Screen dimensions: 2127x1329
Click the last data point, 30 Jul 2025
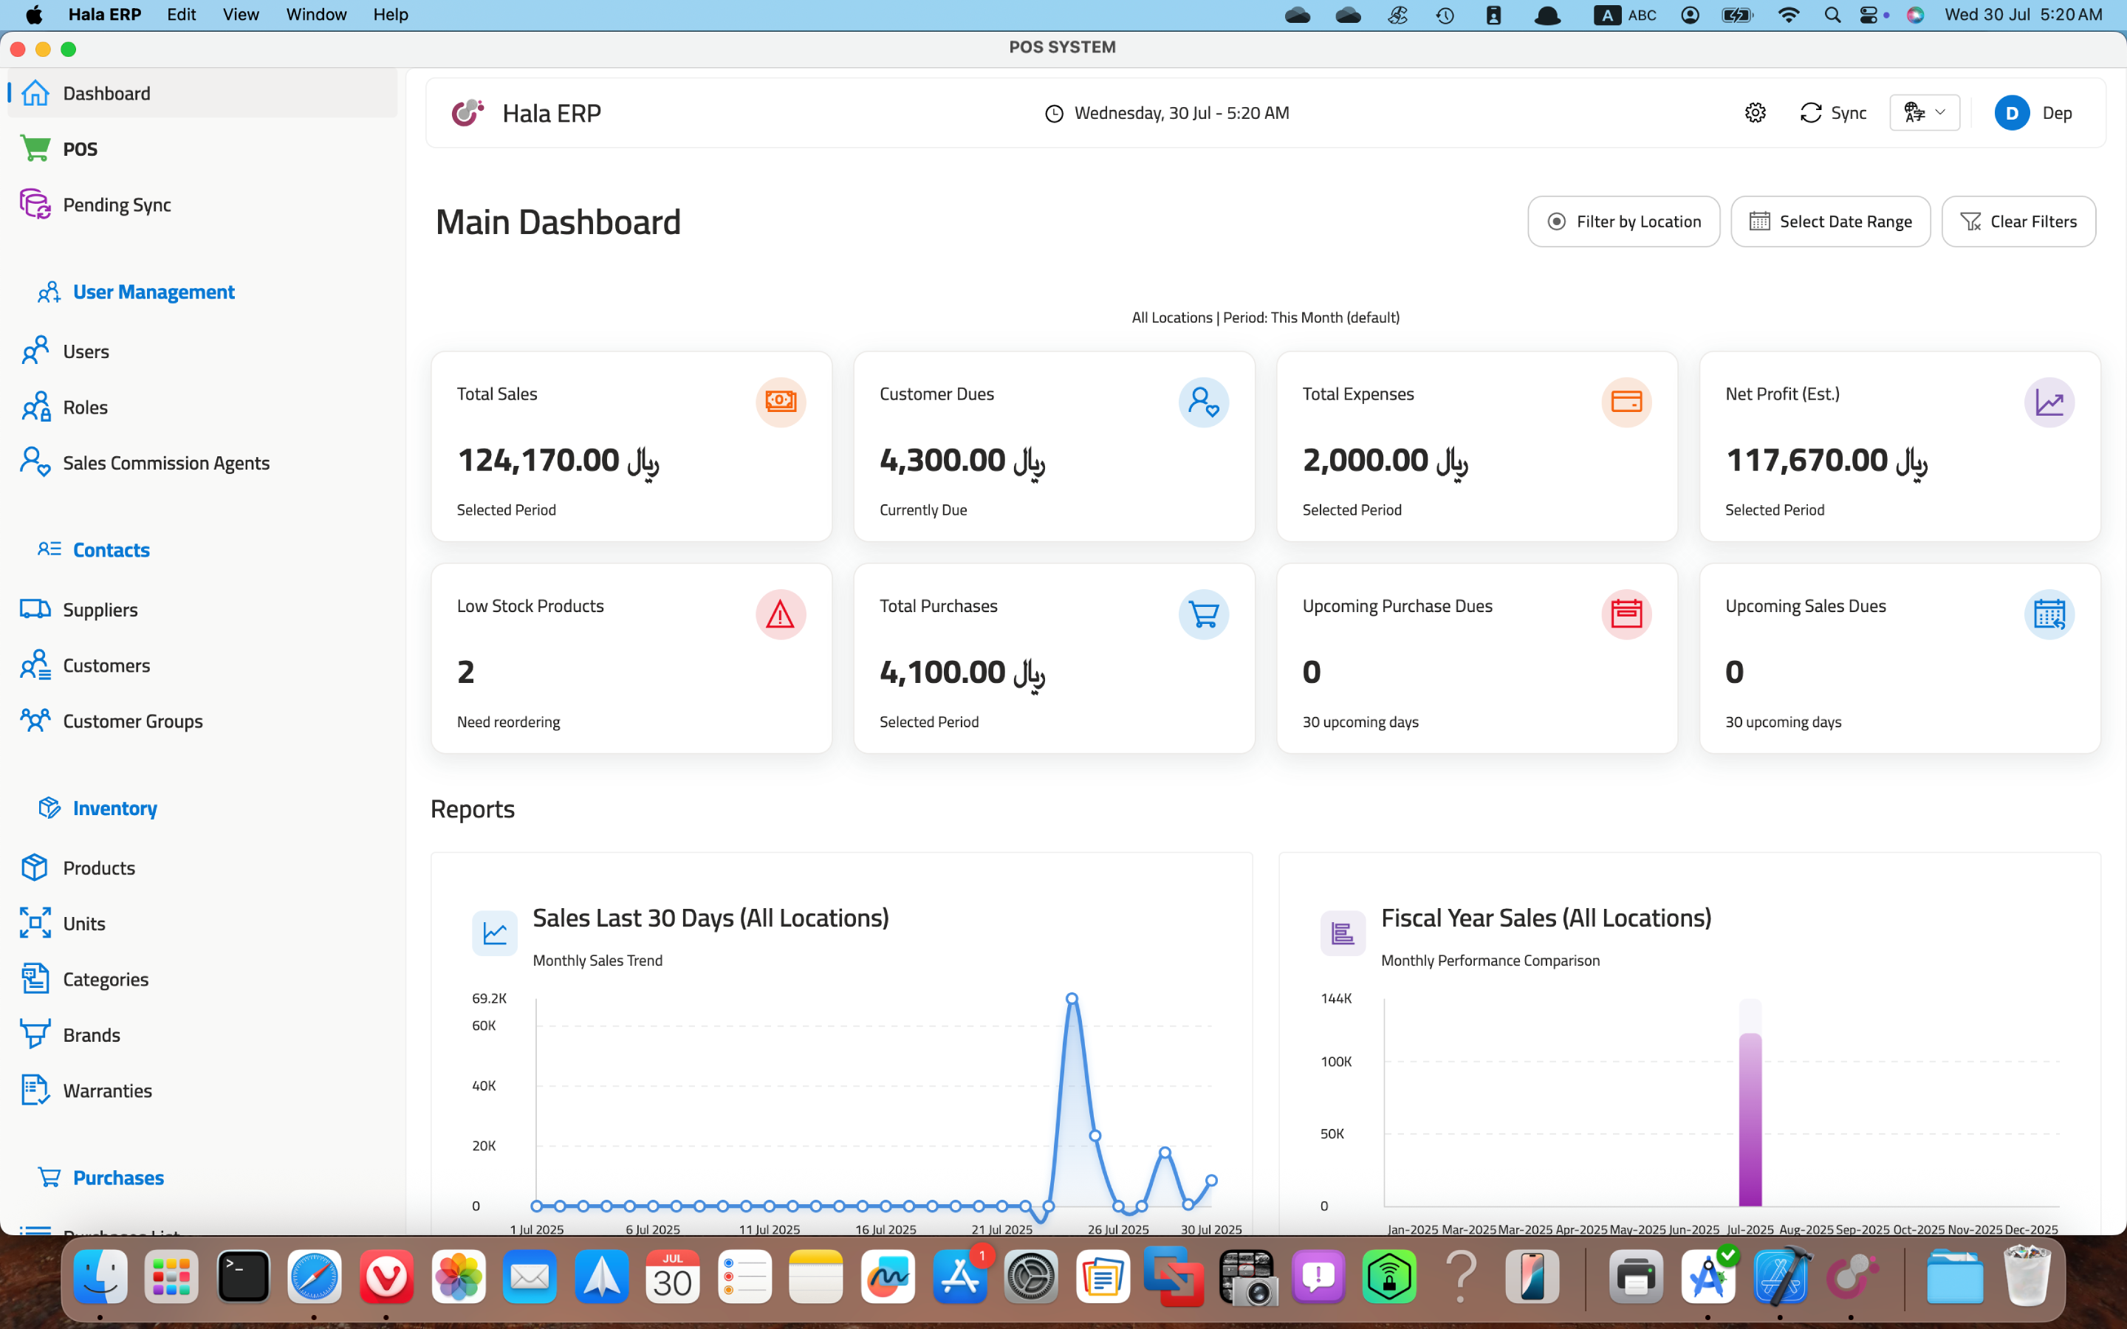(1211, 1181)
